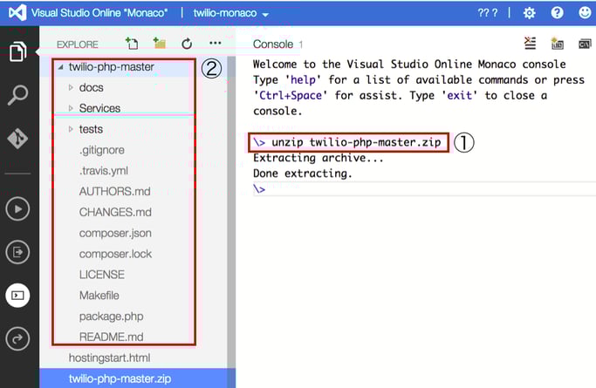Screen dimensions: 596x388
Task: Click the middle console toolbar icon
Action: coord(558,44)
